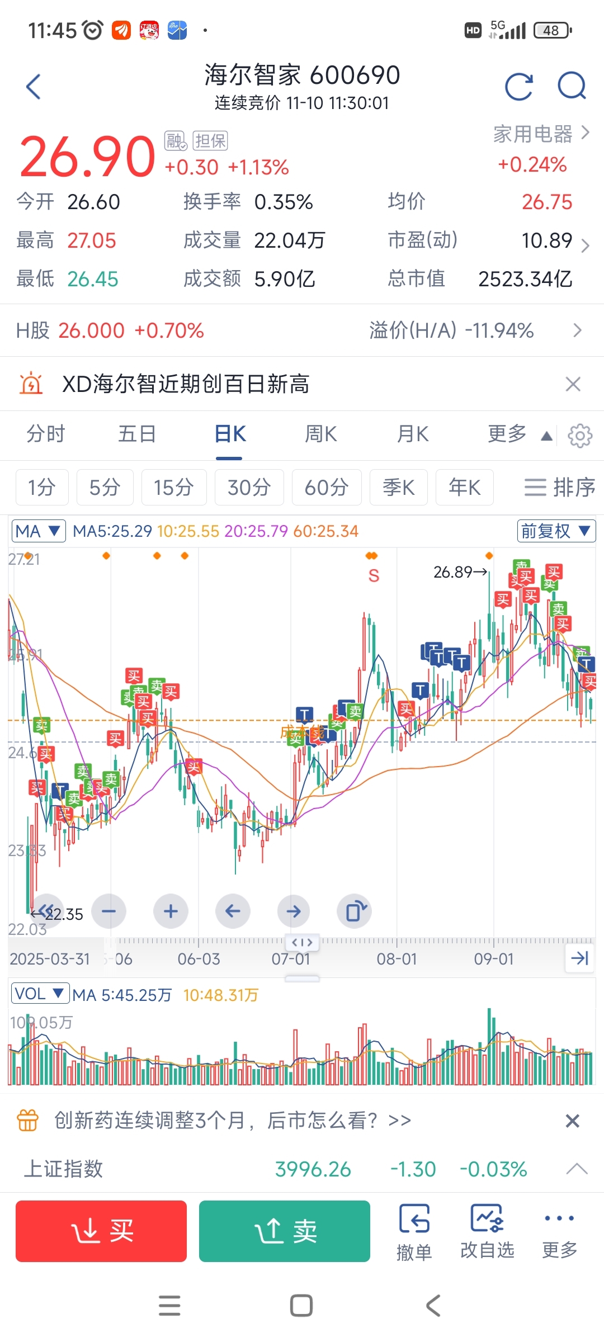
Task: Move chart cursor left with arrow
Action: [x=232, y=911]
